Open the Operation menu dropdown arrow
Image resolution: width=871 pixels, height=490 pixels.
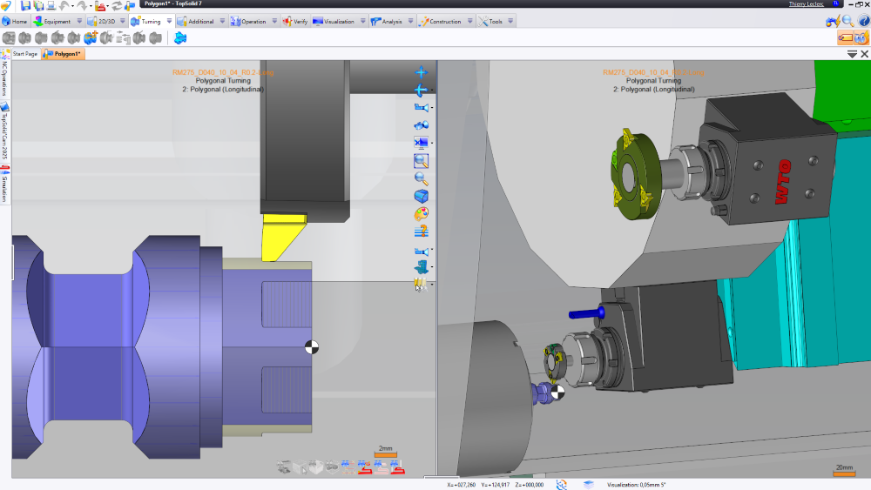pos(273,21)
